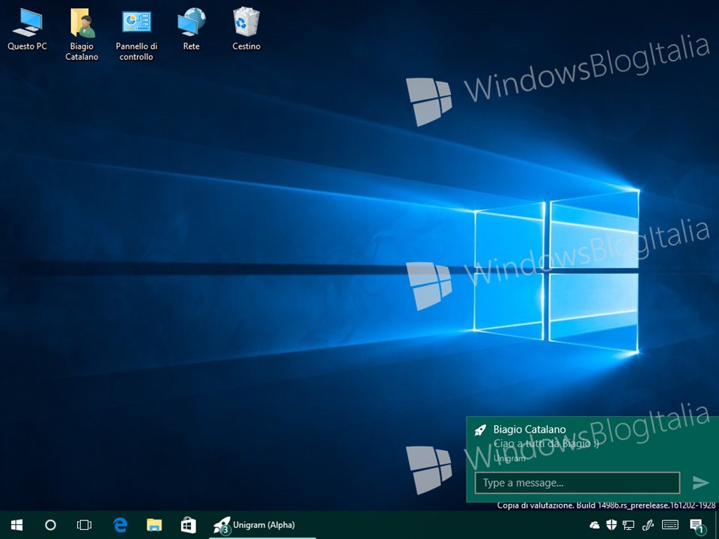This screenshot has width=719, height=539.
Task: Select the Rete network desktop icon
Action: pos(191,29)
